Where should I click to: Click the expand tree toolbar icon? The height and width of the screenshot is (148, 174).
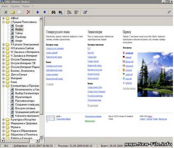point(69,12)
